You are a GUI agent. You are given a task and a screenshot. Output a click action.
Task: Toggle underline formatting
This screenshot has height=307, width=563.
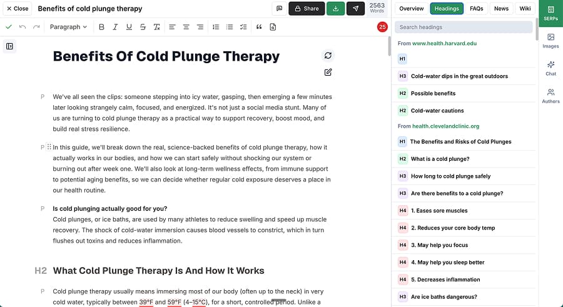click(x=129, y=27)
